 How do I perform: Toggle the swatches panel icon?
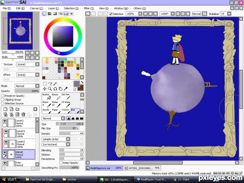[x=66, y=14]
